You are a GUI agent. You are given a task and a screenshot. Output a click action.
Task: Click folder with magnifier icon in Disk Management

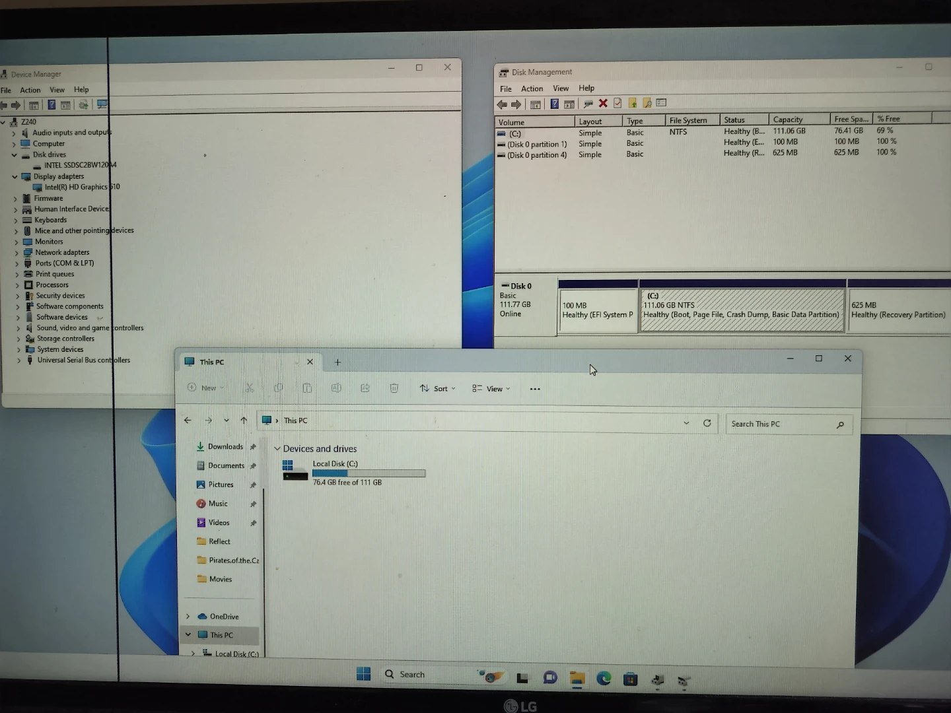coord(647,103)
